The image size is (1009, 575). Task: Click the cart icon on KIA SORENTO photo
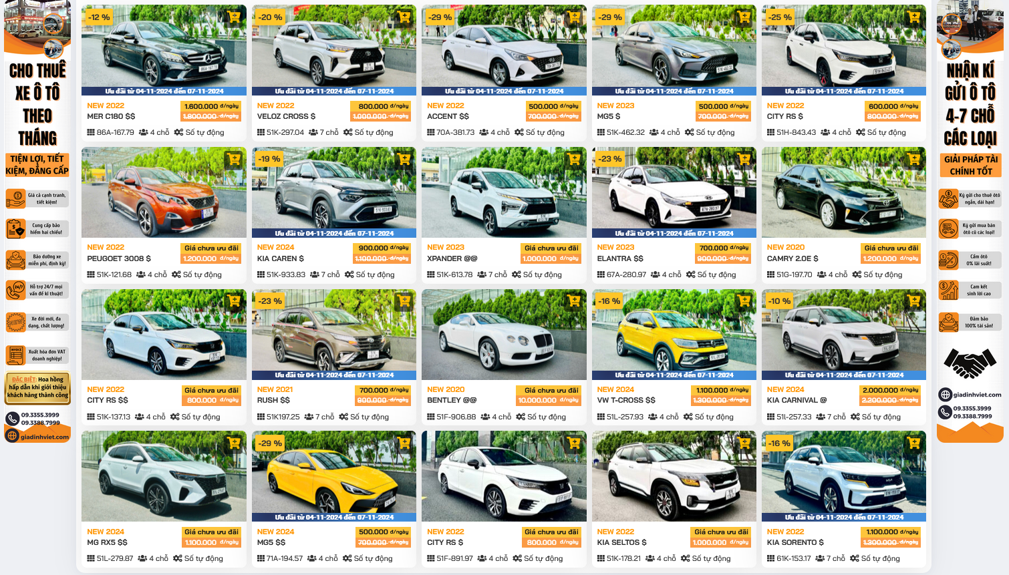[x=914, y=443]
